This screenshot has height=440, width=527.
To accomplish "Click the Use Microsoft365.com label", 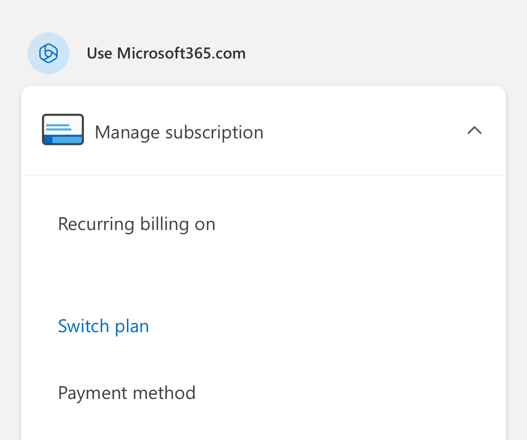I will [x=166, y=53].
